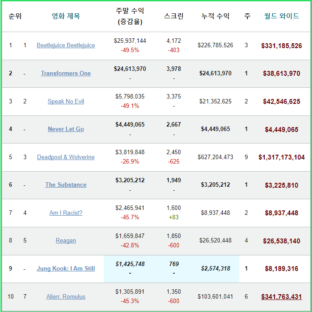
Task: Open The Substance movie link
Action: coord(66,185)
